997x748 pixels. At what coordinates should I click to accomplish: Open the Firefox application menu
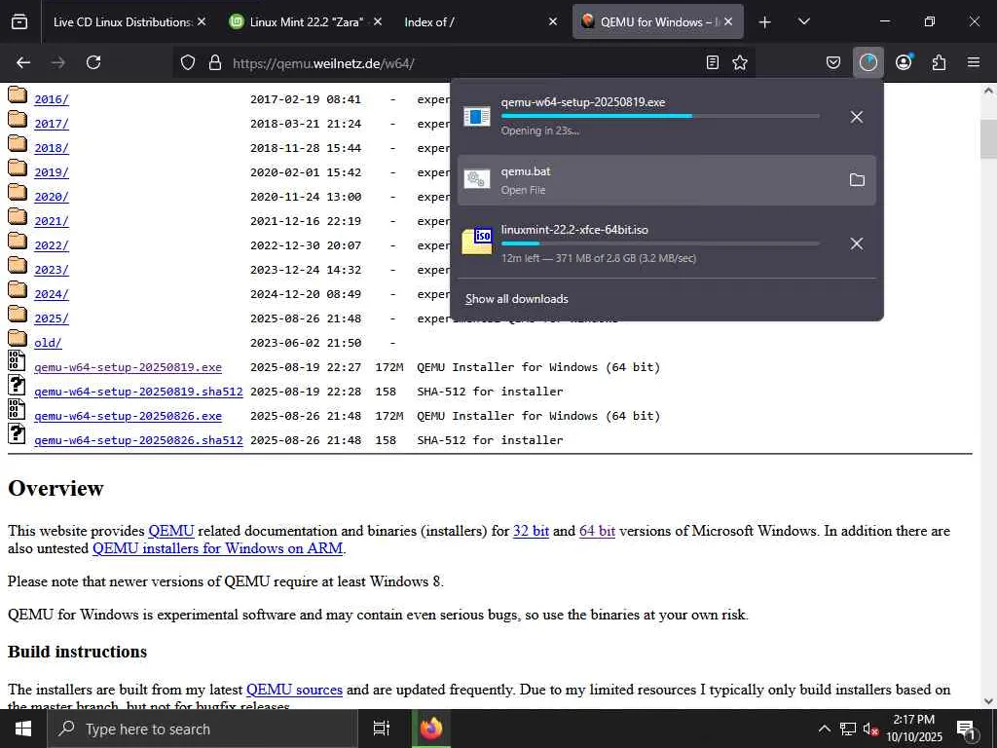point(974,62)
